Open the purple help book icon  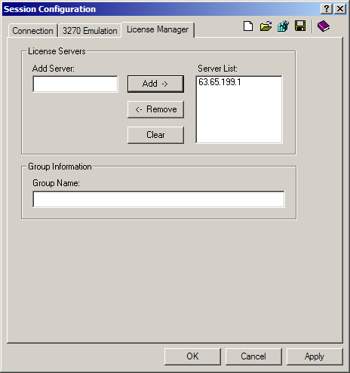click(324, 26)
